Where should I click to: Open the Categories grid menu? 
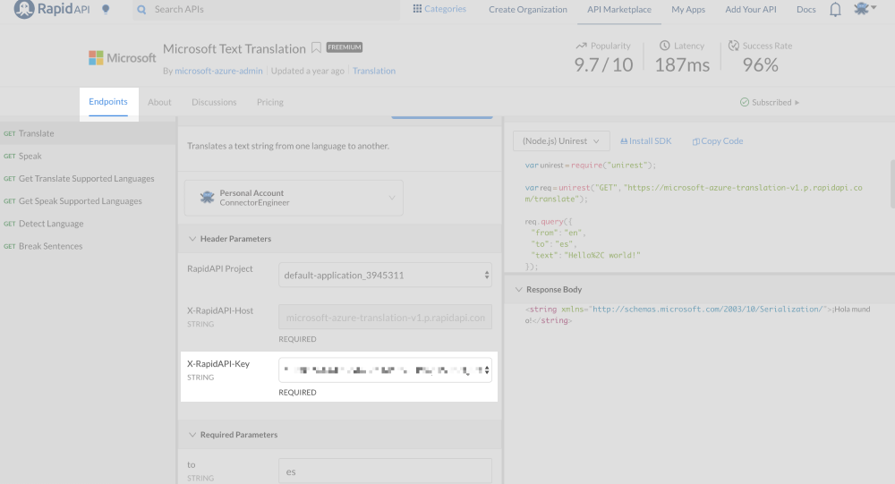(x=417, y=9)
